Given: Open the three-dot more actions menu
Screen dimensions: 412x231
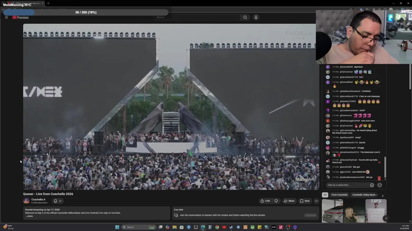Looking at the screenshot, I should point(316,201).
